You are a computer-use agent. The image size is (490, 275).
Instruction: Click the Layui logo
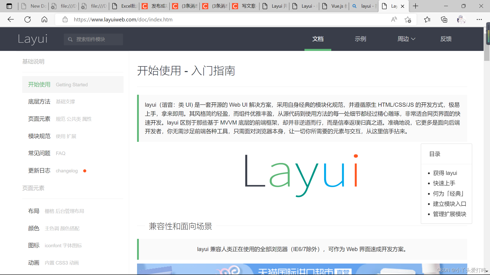[32, 39]
